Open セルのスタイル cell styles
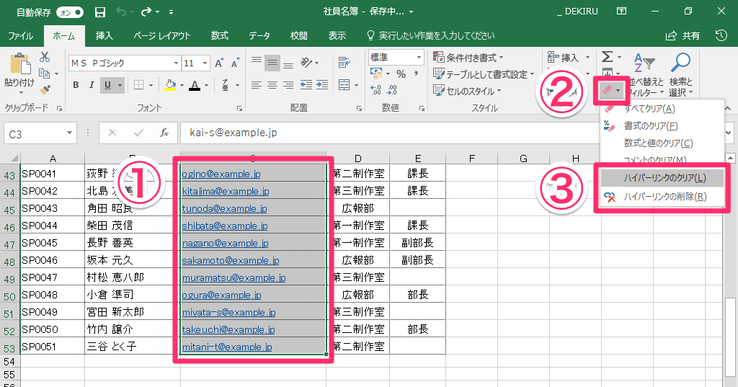The width and height of the screenshot is (738, 387). point(467,91)
